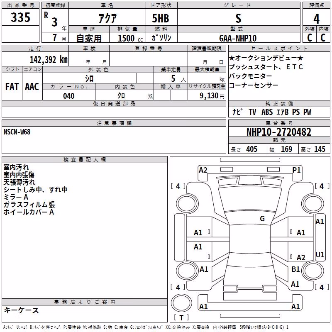Click the 検査員記入欄 header

click(x=85, y=160)
